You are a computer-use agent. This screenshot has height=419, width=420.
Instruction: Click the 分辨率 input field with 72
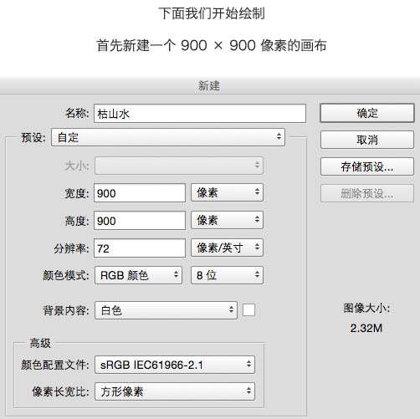click(x=140, y=248)
